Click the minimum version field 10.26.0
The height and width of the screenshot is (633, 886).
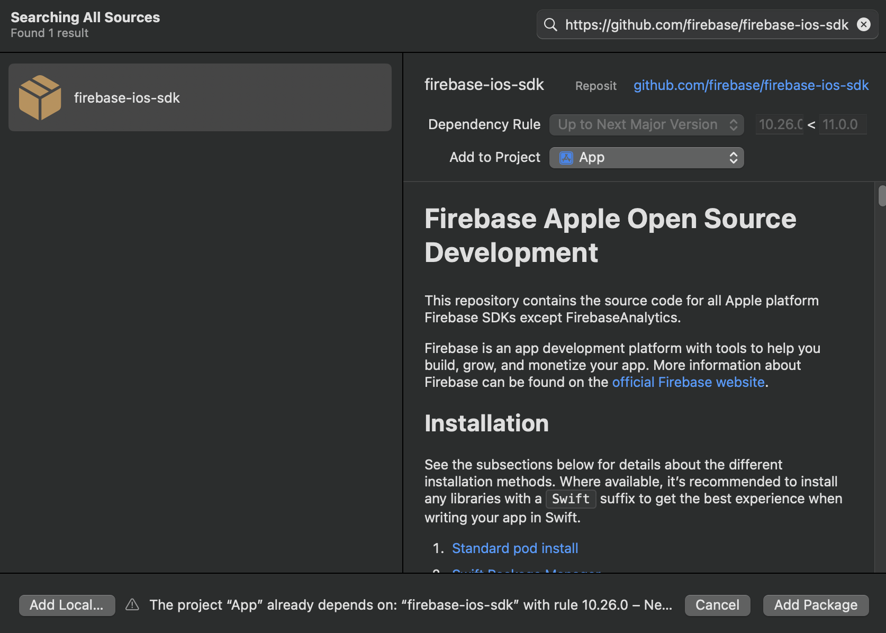coord(780,125)
